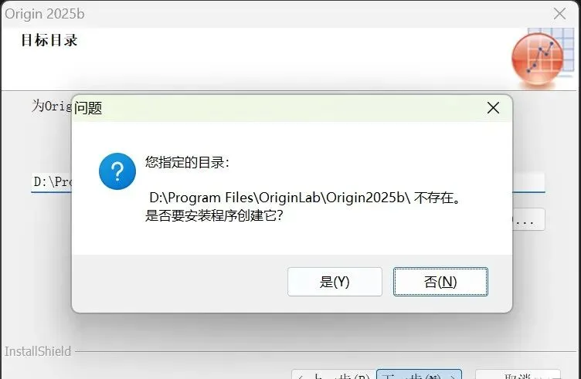The image size is (581, 379).
Task: Confirm directory creation with 是(Y)
Action: [x=335, y=282]
